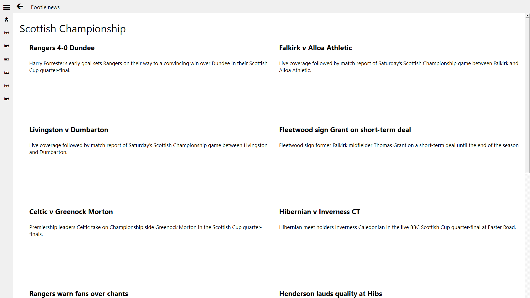Select the third news feed sidebar icon
This screenshot has height=298, width=530.
click(7, 59)
